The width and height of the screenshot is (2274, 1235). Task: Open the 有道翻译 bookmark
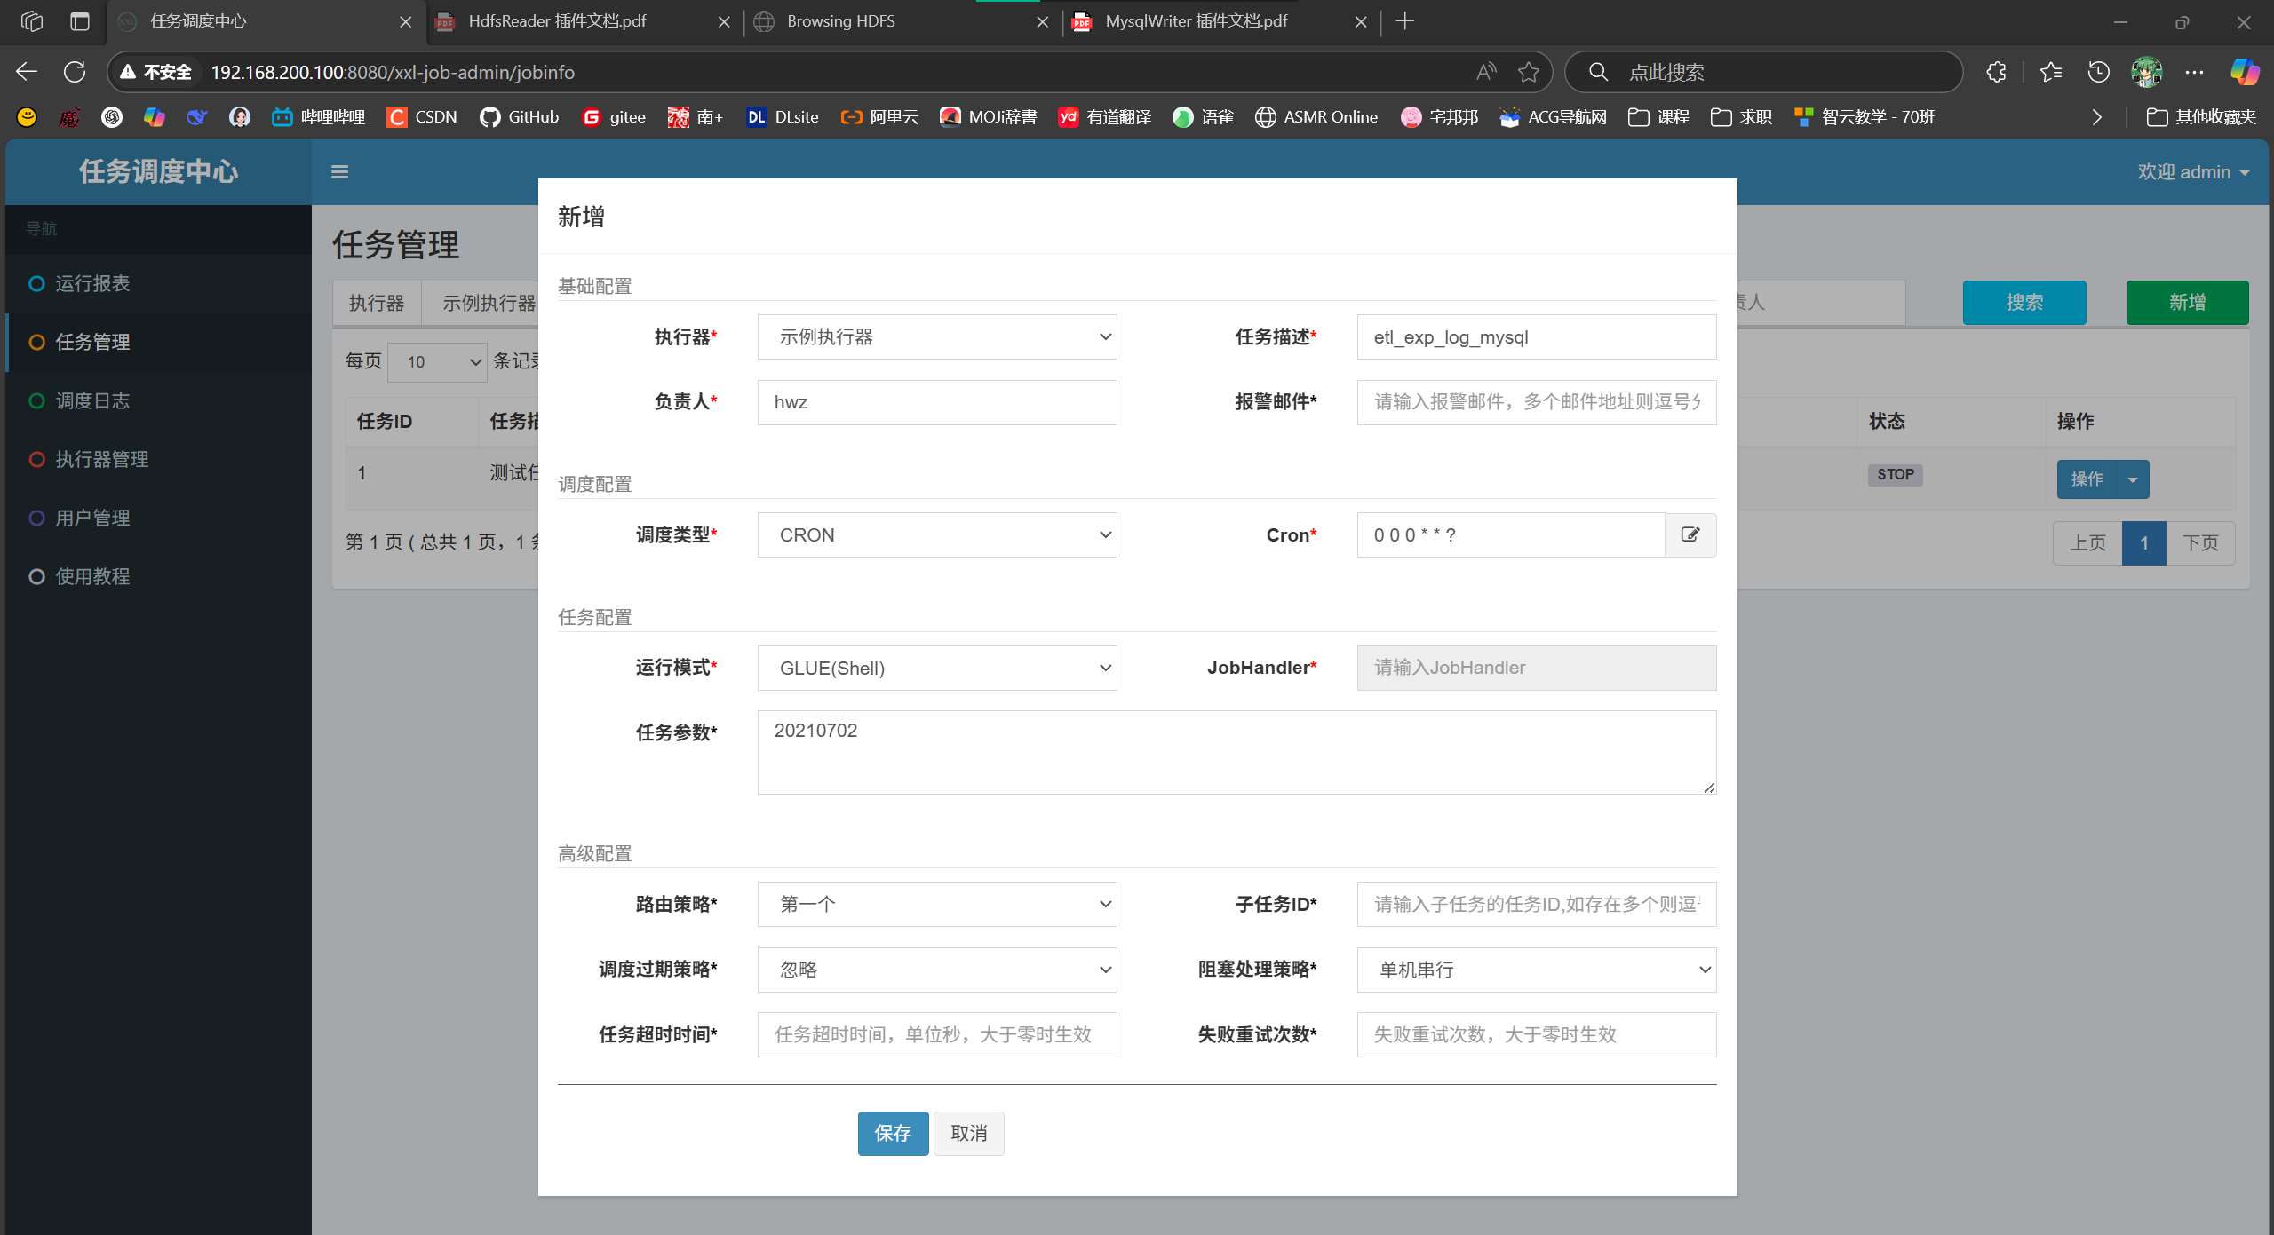click(x=1104, y=116)
